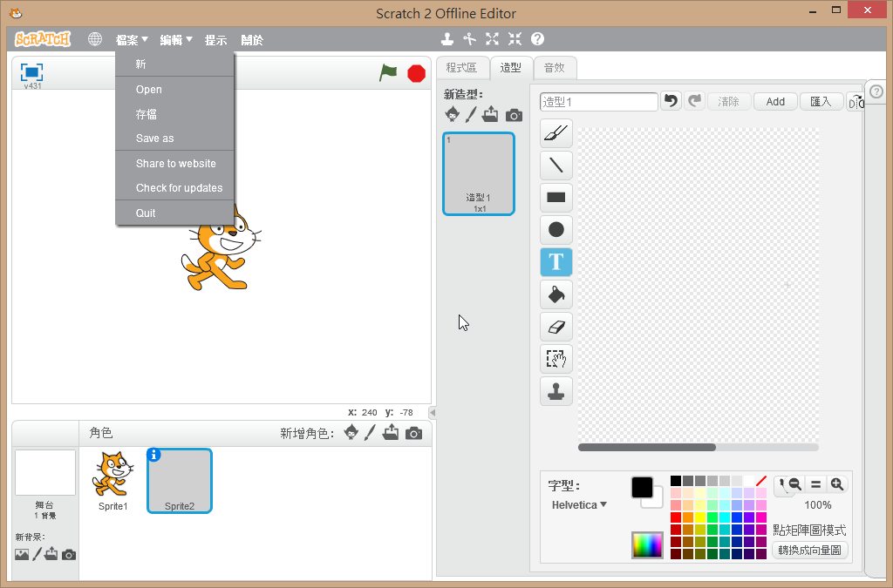Screen dimensions: 893x588
Task: Choose backdrop from library icon
Action: [x=22, y=554]
